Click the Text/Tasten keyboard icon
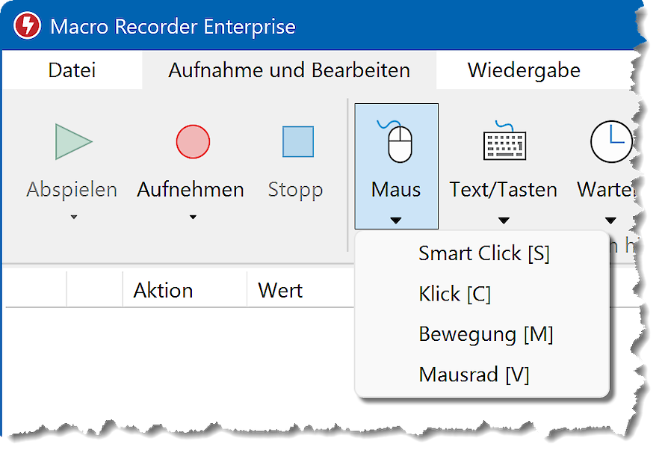Image resolution: width=665 pixels, height=456 pixels. pyautogui.click(x=503, y=142)
